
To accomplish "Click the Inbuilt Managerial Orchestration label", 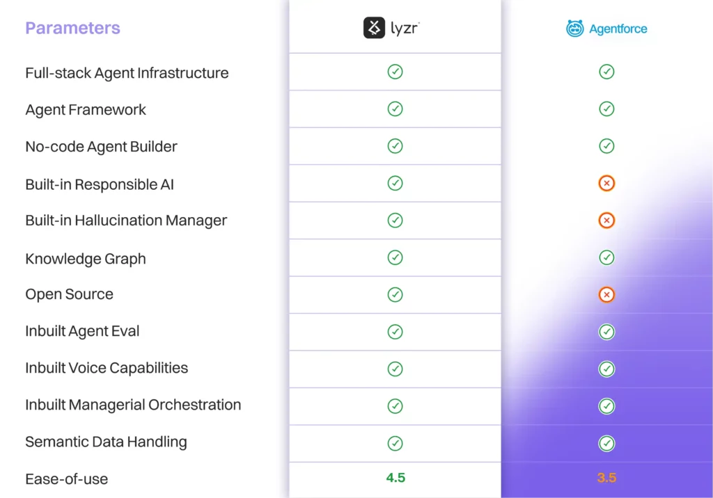I will coord(133,405).
